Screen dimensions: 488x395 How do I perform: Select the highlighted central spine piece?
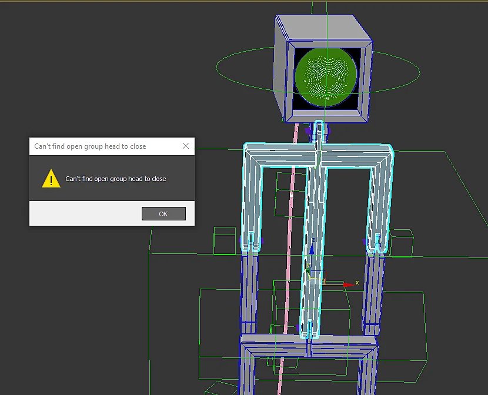(x=314, y=249)
